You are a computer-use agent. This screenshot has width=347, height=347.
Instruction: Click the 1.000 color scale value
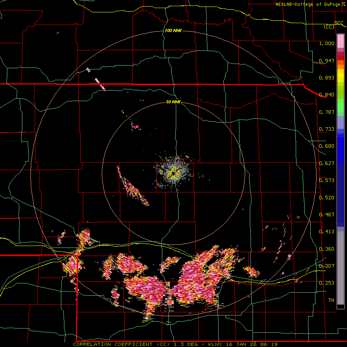point(327,43)
